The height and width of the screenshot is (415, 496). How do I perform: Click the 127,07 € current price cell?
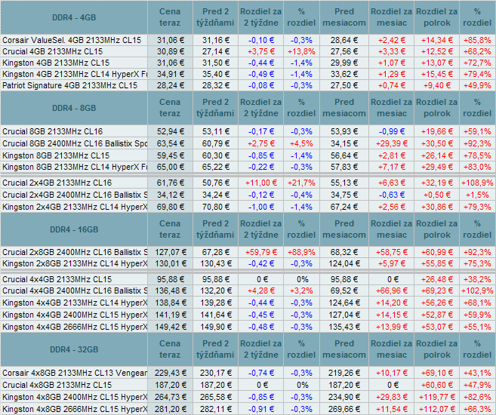[x=170, y=252]
